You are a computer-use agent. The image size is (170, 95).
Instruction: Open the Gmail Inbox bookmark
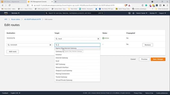click(x=9, y=9)
